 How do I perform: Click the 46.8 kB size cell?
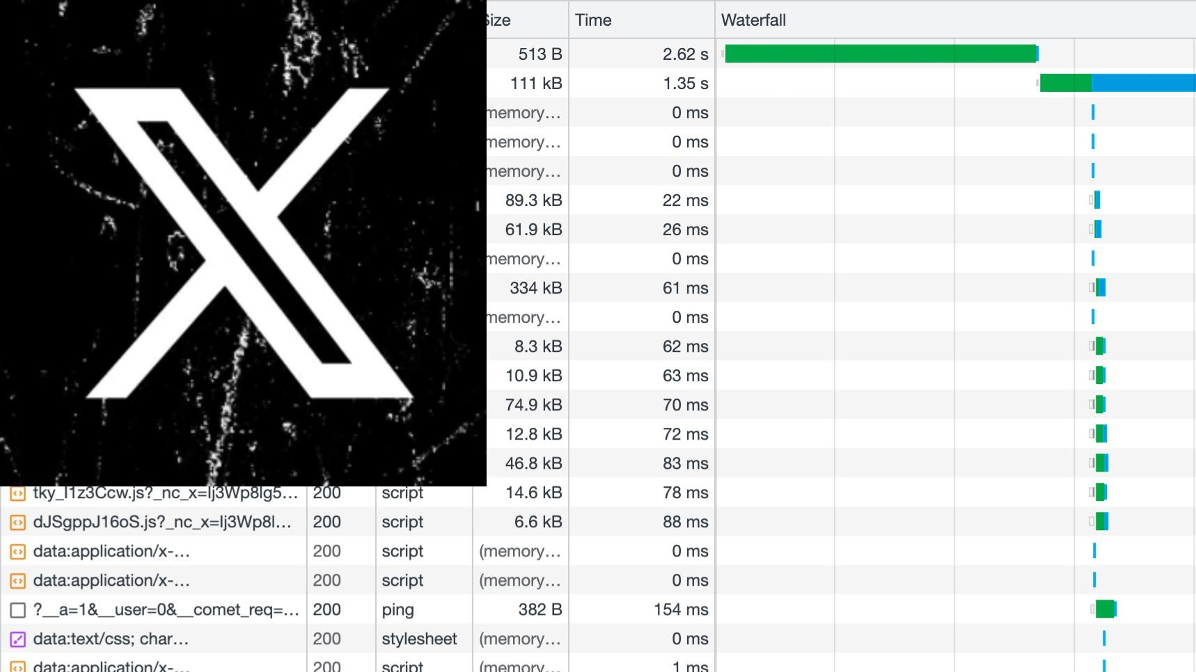coord(533,463)
